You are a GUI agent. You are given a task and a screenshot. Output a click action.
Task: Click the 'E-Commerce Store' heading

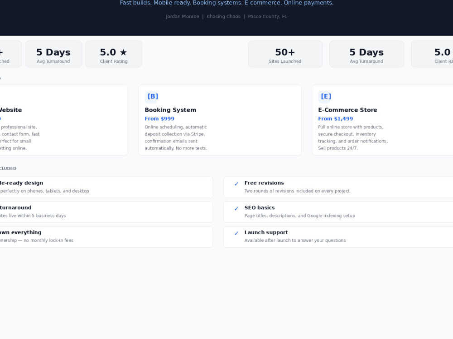347,110
